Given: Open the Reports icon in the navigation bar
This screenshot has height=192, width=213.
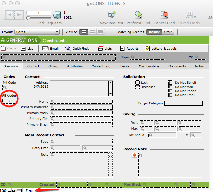Looking at the screenshot, I should pos(123,48).
